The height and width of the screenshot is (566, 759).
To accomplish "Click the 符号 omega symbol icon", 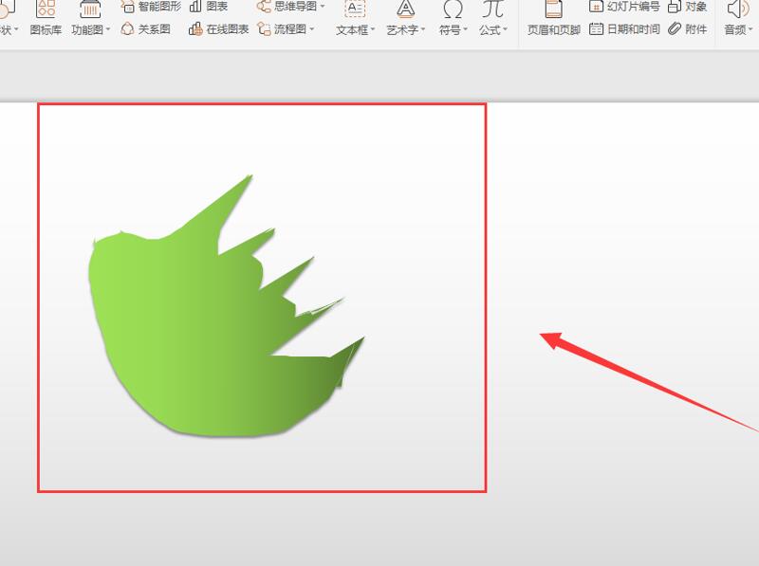I will pos(453,9).
